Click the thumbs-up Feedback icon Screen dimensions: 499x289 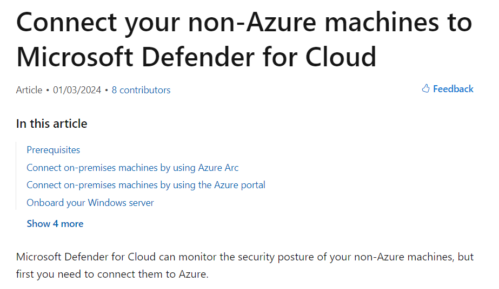click(x=425, y=88)
